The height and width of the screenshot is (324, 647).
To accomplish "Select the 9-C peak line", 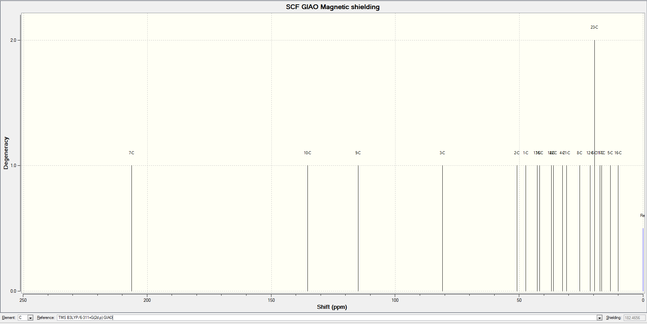I will point(358,228).
